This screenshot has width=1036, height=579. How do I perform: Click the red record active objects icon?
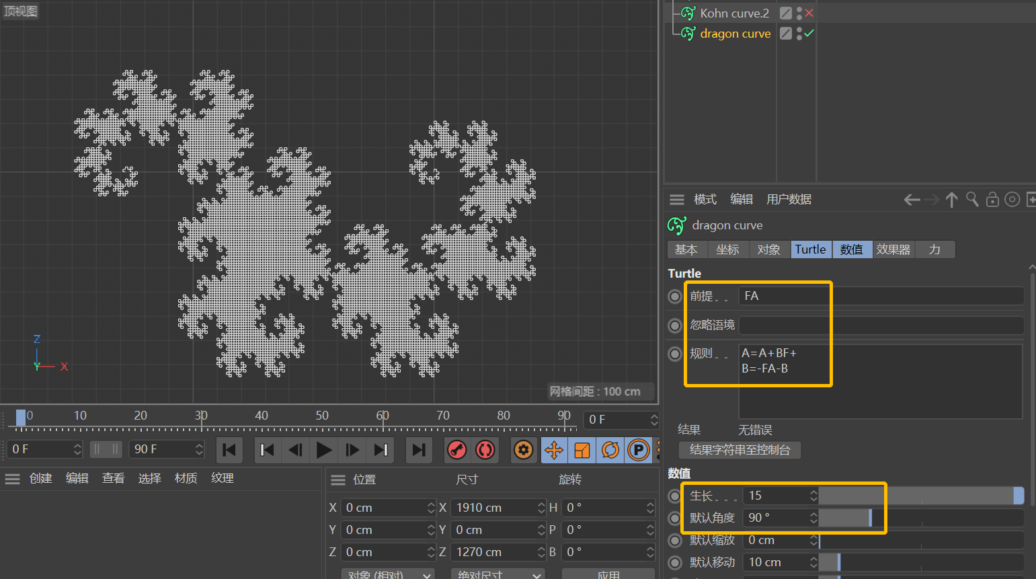pos(457,450)
